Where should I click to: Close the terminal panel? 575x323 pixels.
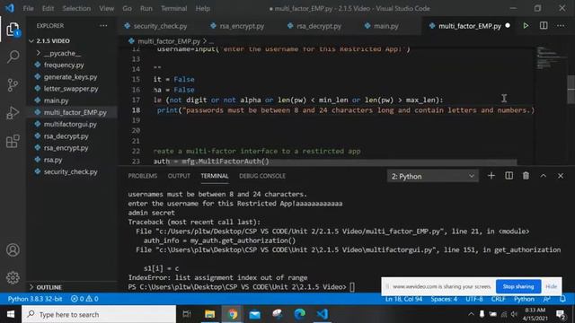[x=561, y=176]
